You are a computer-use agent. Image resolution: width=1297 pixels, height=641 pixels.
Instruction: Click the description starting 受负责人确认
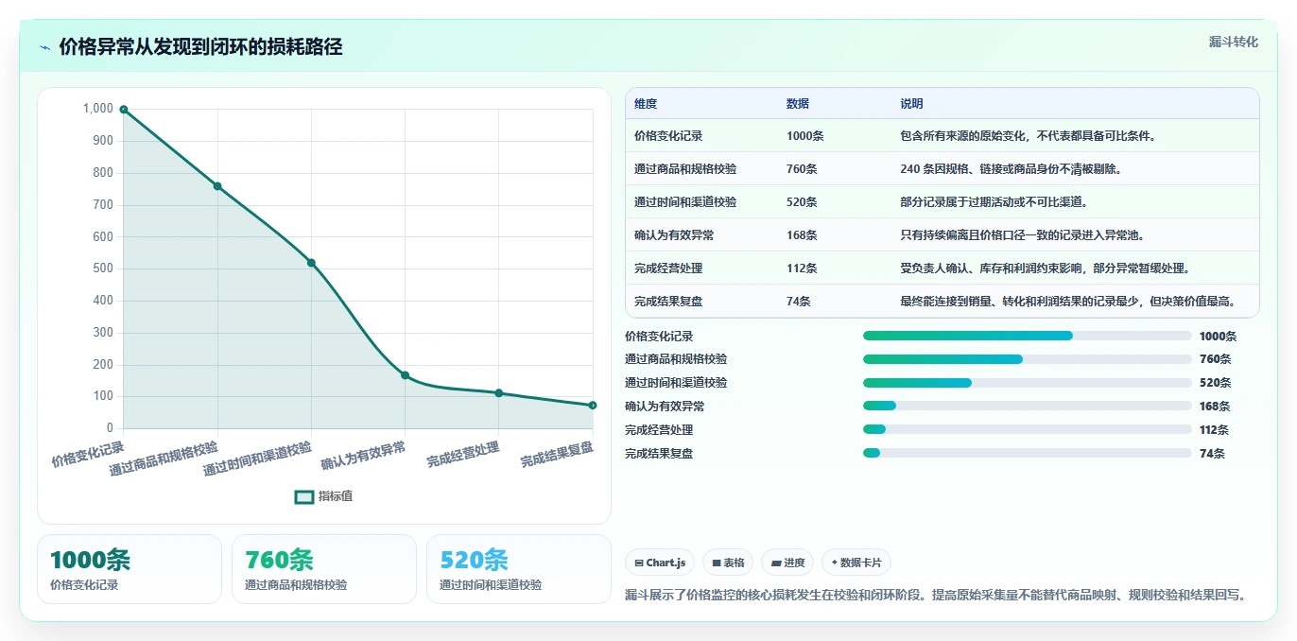[1045, 269]
